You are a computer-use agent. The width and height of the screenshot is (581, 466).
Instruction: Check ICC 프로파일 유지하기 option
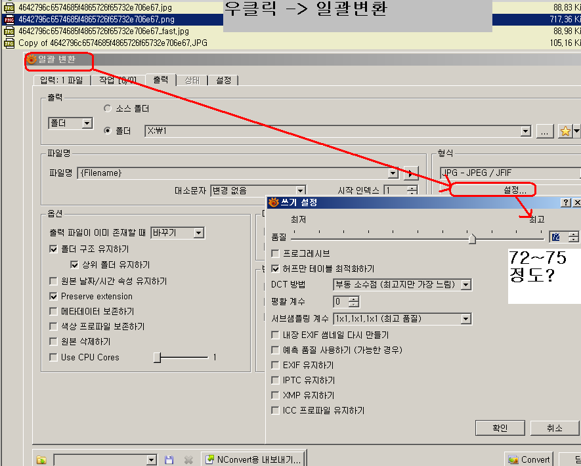(x=275, y=410)
